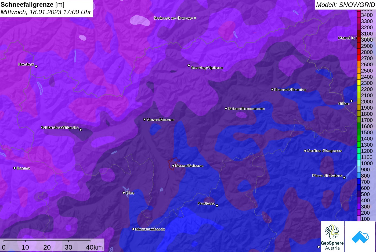Click the Brixen/Bressanone label text

tap(246, 109)
